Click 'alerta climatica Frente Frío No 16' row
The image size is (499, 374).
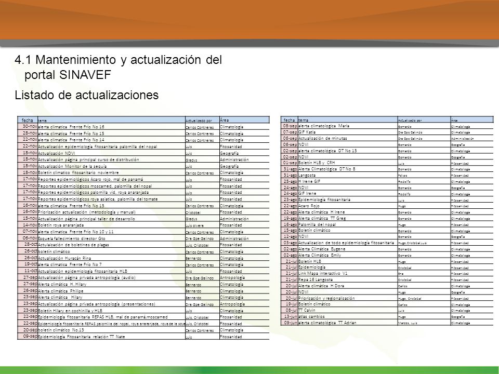tap(143, 127)
